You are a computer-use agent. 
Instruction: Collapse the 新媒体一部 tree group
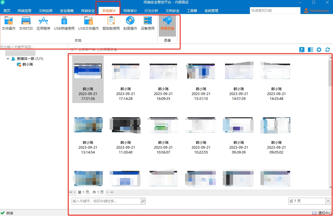[x=8, y=58]
